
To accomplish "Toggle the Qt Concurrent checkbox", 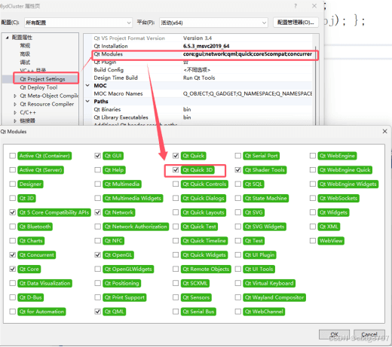I will coord(13,255).
